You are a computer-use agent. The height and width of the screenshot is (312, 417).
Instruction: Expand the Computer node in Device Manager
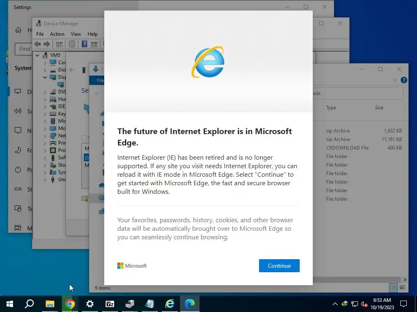(45, 63)
